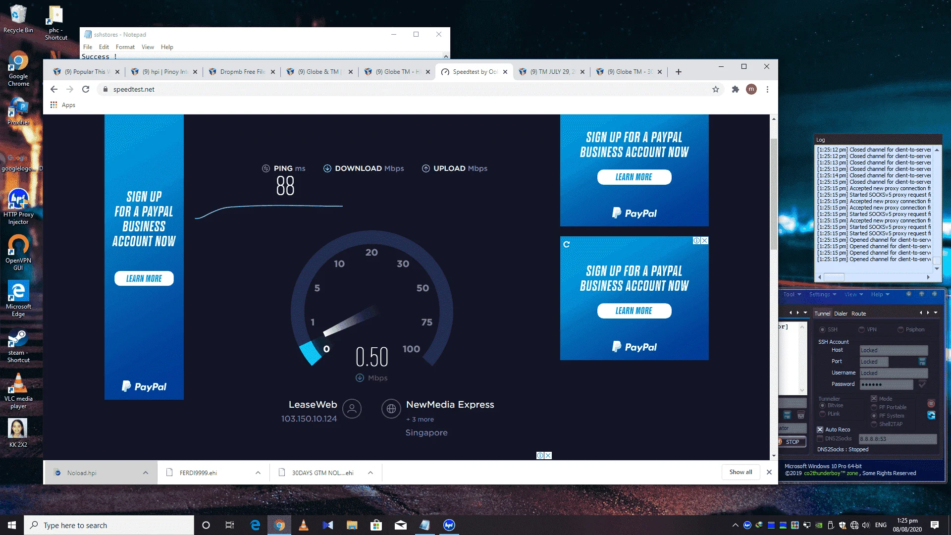
Task: Show hidden system tray icons
Action: point(735,525)
